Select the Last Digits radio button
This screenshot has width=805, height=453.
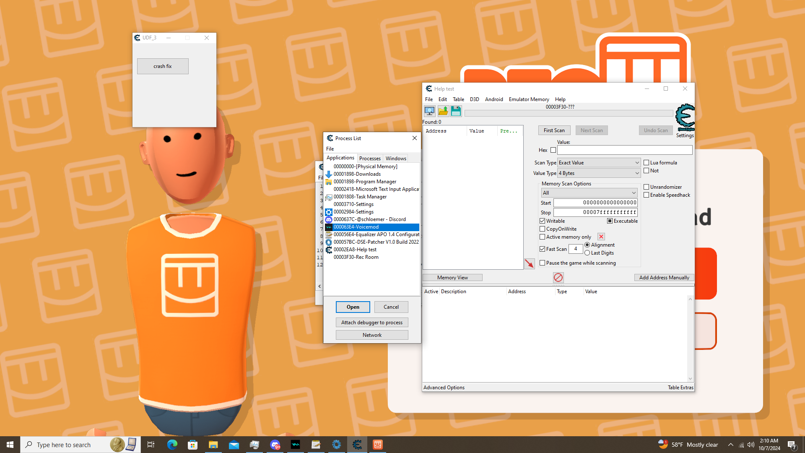point(587,253)
